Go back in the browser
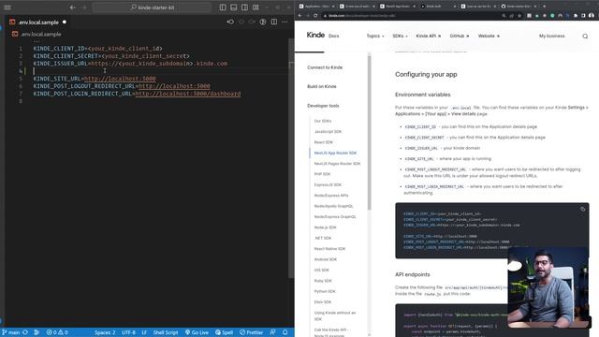This screenshot has height=337, width=599. pos(299,16)
